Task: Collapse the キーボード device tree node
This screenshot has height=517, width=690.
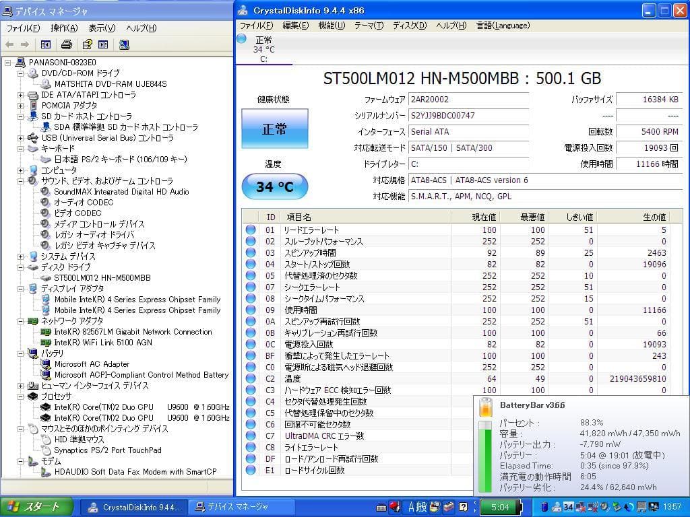Action: pyautogui.click(x=21, y=149)
